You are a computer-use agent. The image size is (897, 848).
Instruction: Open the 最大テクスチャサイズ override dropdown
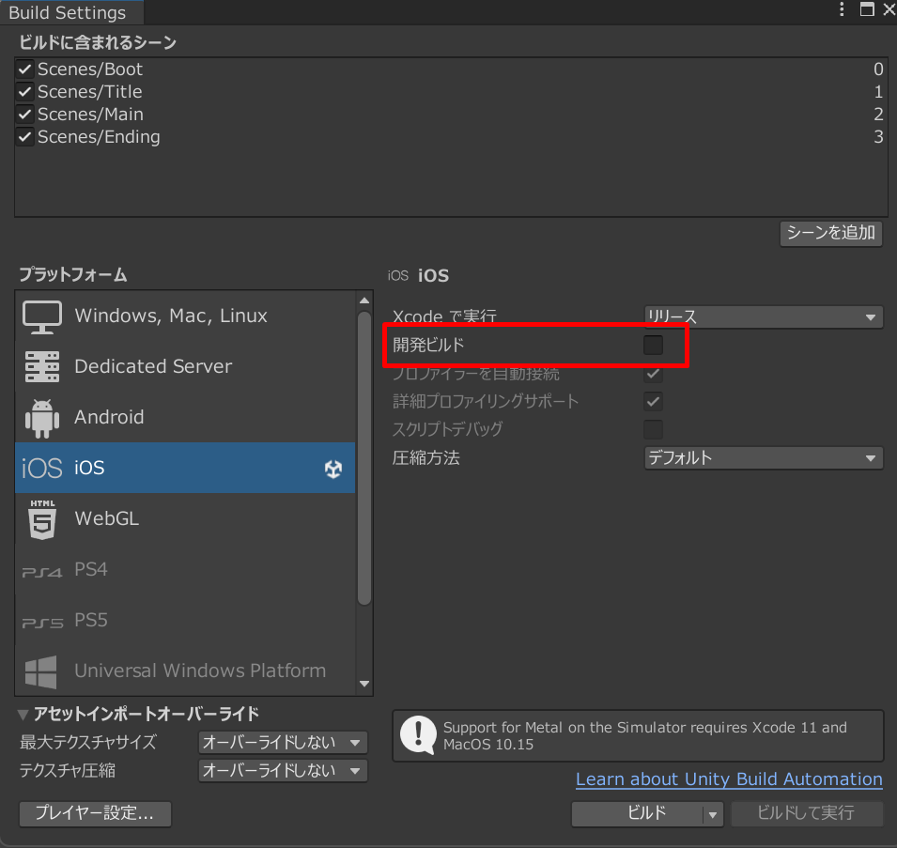tap(283, 743)
